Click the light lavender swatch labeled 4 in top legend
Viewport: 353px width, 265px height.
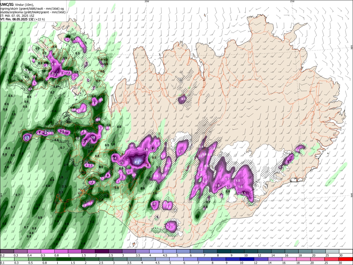156,251
